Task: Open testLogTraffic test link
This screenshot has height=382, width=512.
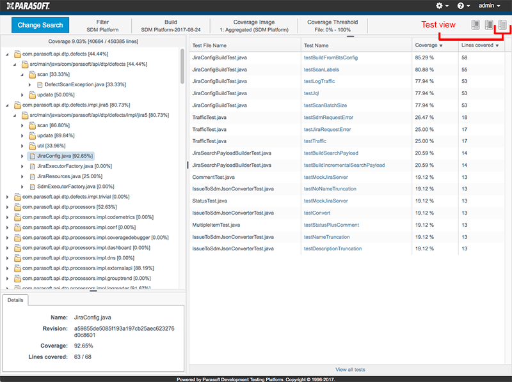Action: pyautogui.click(x=319, y=81)
